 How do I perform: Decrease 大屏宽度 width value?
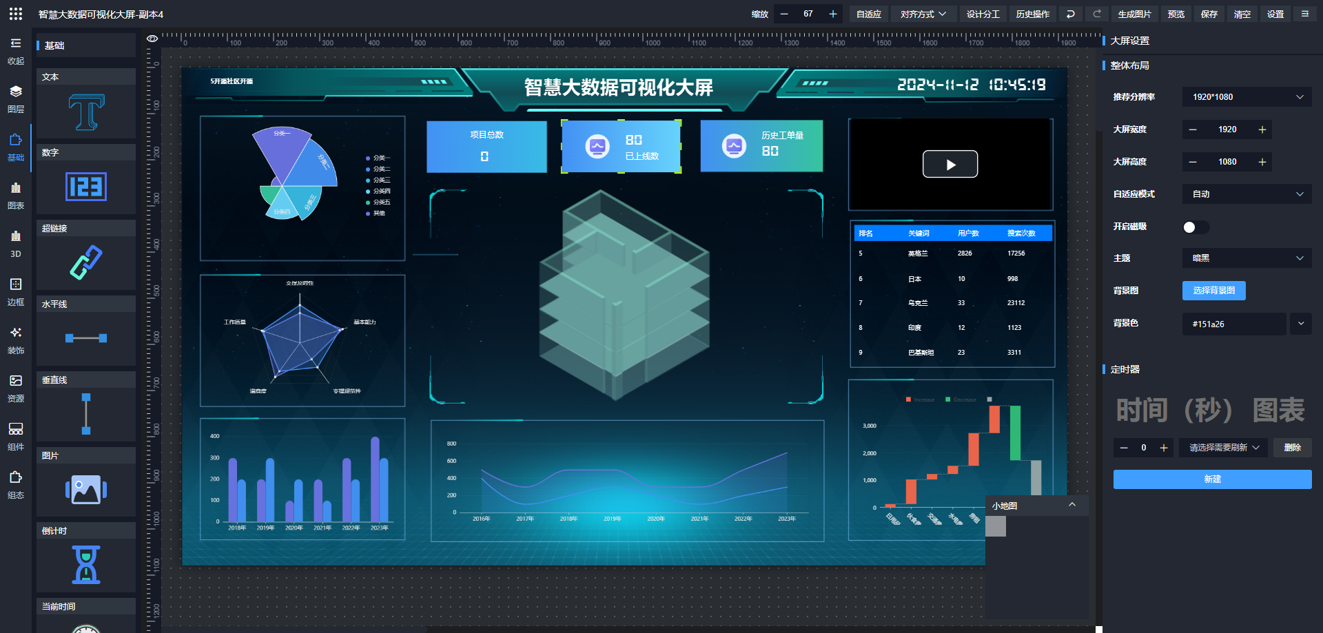[x=1193, y=129]
